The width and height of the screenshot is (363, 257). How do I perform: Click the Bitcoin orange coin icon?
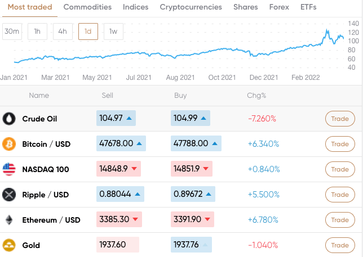click(x=9, y=144)
